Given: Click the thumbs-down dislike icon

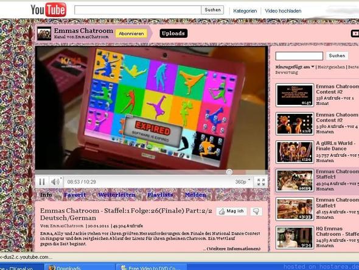Looking at the screenshot, I should (x=256, y=211).
